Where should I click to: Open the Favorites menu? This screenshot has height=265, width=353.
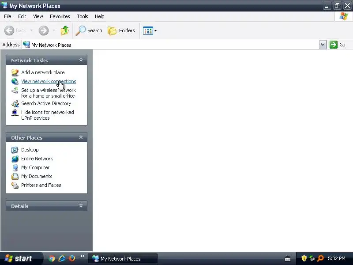[60, 16]
